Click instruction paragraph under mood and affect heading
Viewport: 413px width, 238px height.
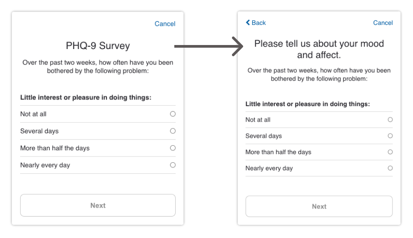click(319, 74)
